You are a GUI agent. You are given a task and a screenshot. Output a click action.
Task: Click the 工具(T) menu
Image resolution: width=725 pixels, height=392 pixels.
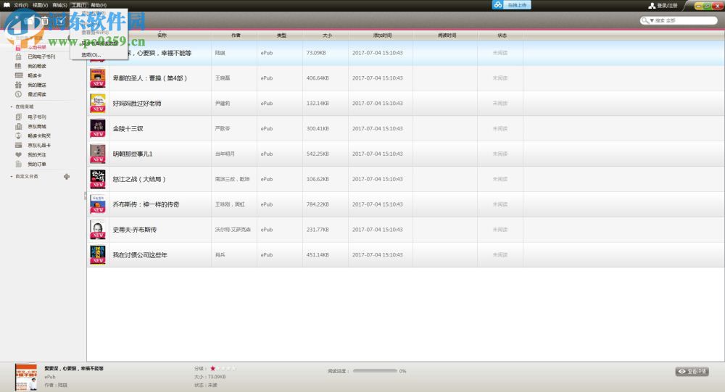78,5
